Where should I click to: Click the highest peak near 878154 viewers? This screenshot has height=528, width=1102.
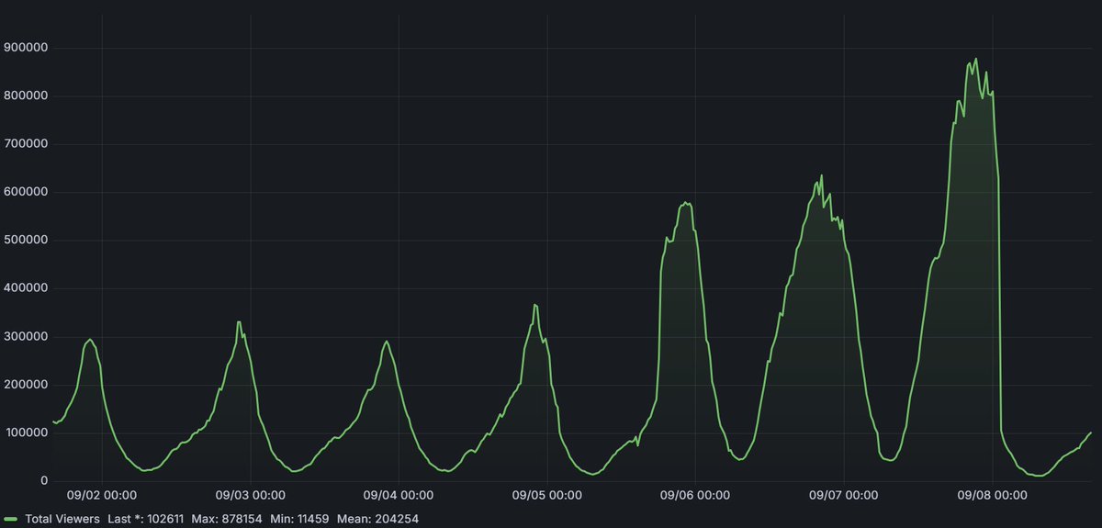[x=975, y=60]
